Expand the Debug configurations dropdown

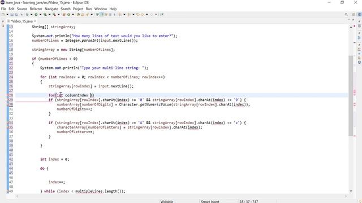[32, 15]
